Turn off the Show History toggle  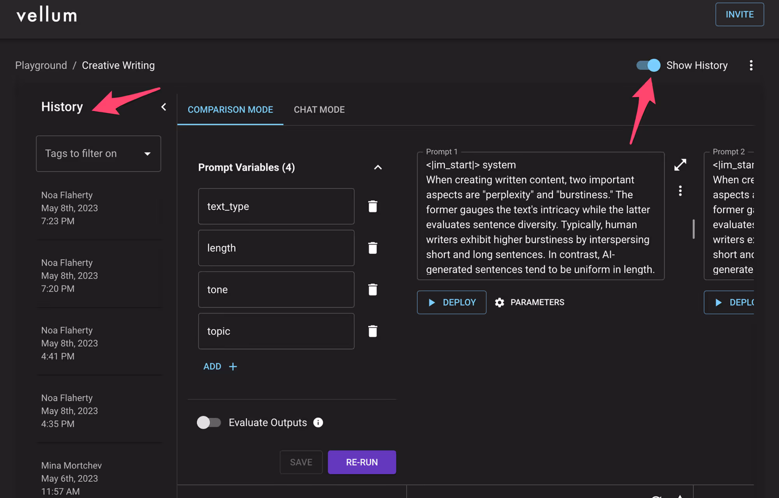(649, 65)
